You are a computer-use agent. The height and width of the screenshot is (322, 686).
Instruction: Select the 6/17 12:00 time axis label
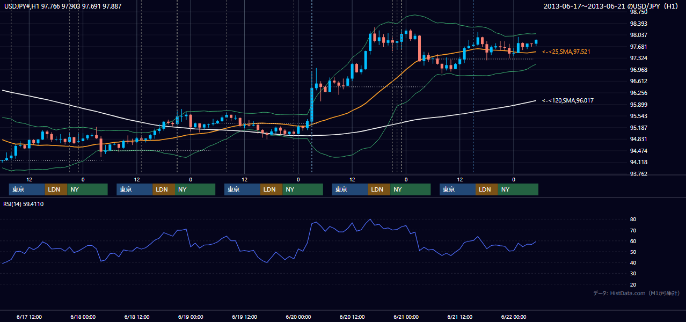point(29,317)
